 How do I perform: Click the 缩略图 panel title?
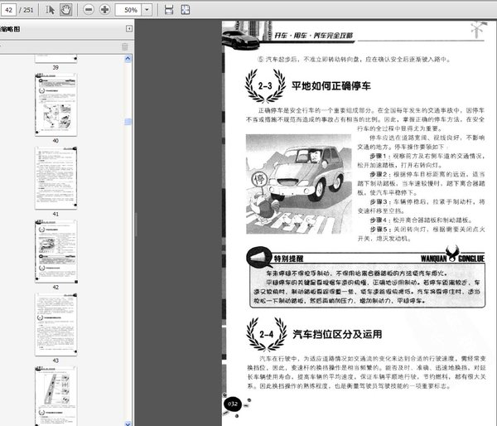pos(10,29)
